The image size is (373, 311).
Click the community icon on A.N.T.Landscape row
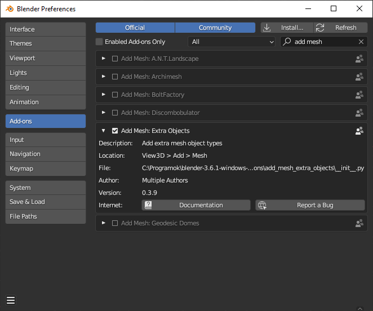(x=359, y=59)
